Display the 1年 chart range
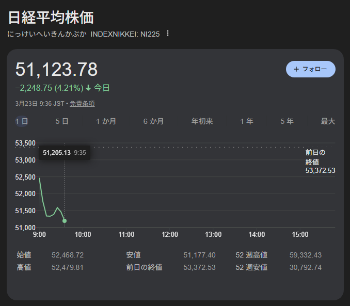This screenshot has height=306, width=350. tap(246, 122)
